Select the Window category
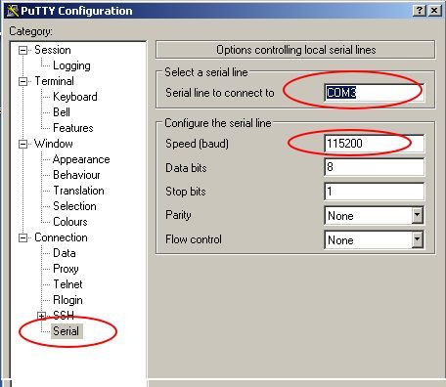The image size is (446, 387). (54, 144)
